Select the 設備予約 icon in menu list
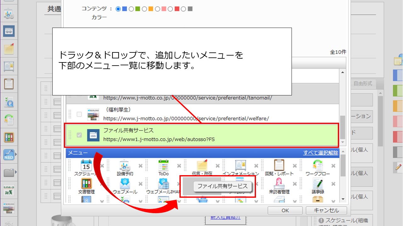This screenshot has width=403, height=226. (125, 165)
